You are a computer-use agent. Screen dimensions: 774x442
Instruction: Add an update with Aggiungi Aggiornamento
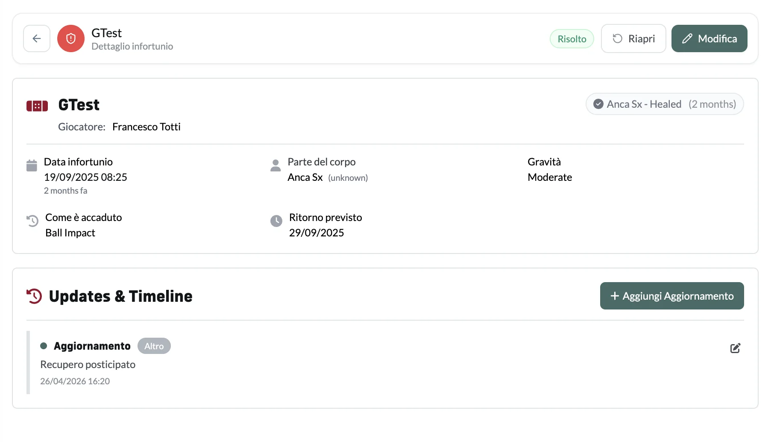click(x=672, y=296)
